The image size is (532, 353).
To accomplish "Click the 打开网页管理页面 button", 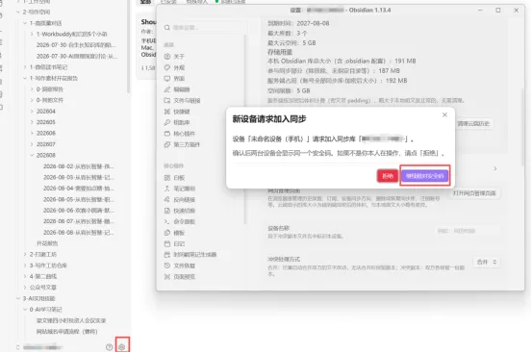I will tap(474, 193).
